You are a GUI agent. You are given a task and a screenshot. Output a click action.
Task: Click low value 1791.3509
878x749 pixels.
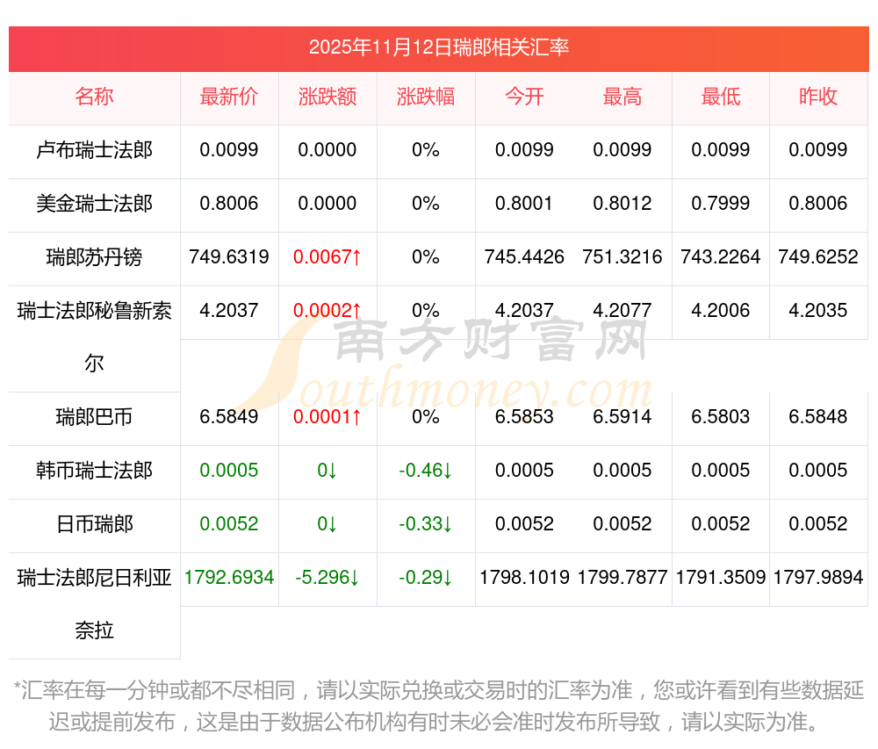click(x=721, y=578)
